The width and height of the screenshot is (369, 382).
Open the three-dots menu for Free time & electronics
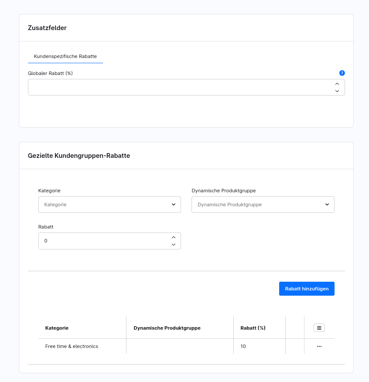pyautogui.click(x=319, y=346)
